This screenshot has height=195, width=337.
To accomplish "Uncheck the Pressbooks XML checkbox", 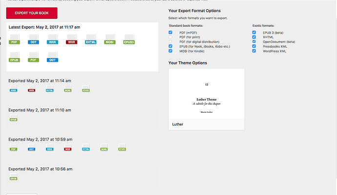I will (254, 46).
